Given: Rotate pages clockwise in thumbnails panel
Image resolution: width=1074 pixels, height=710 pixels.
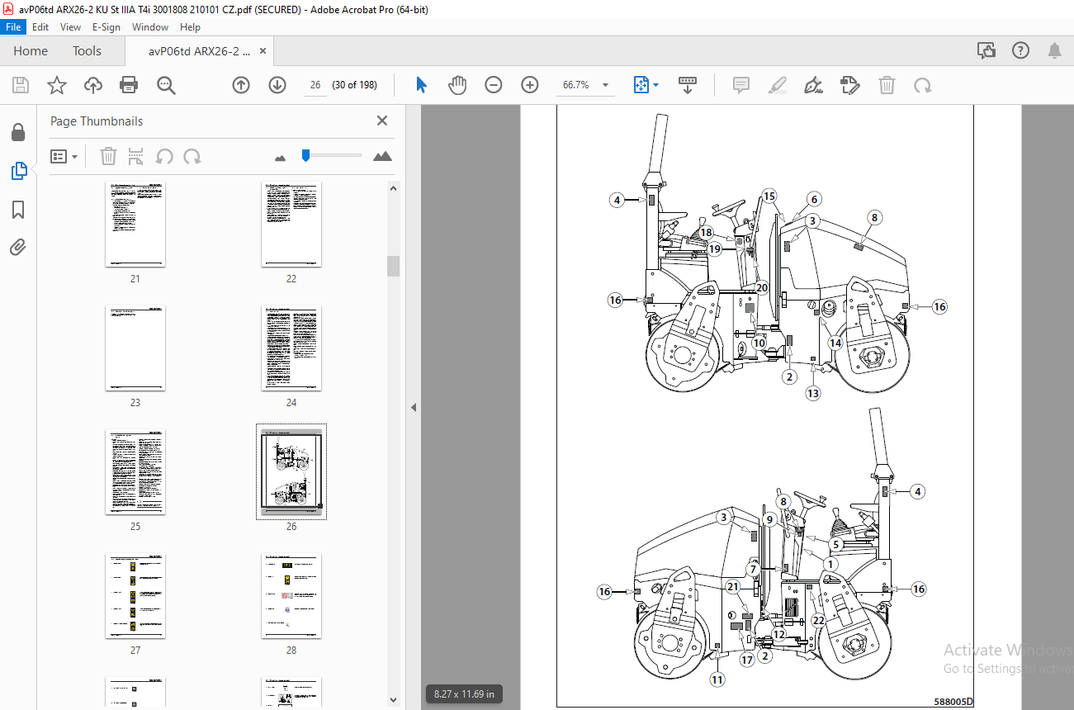Looking at the screenshot, I should (x=192, y=156).
